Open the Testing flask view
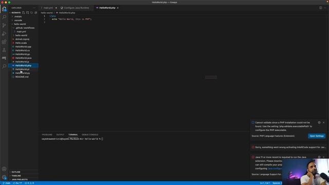Screen dimensions: 329x185 (x=4, y=50)
